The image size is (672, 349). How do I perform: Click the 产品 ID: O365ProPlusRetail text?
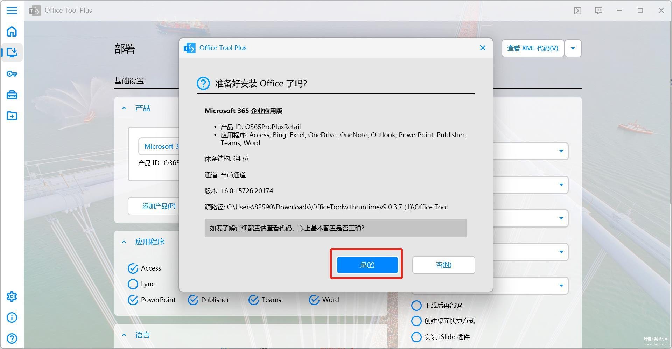tap(260, 127)
